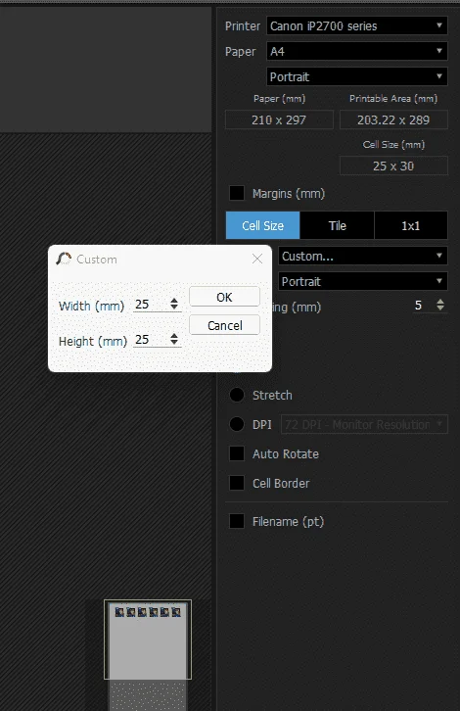Increase Height (mm) with up arrow
The width and height of the screenshot is (460, 711).
pyautogui.click(x=174, y=336)
